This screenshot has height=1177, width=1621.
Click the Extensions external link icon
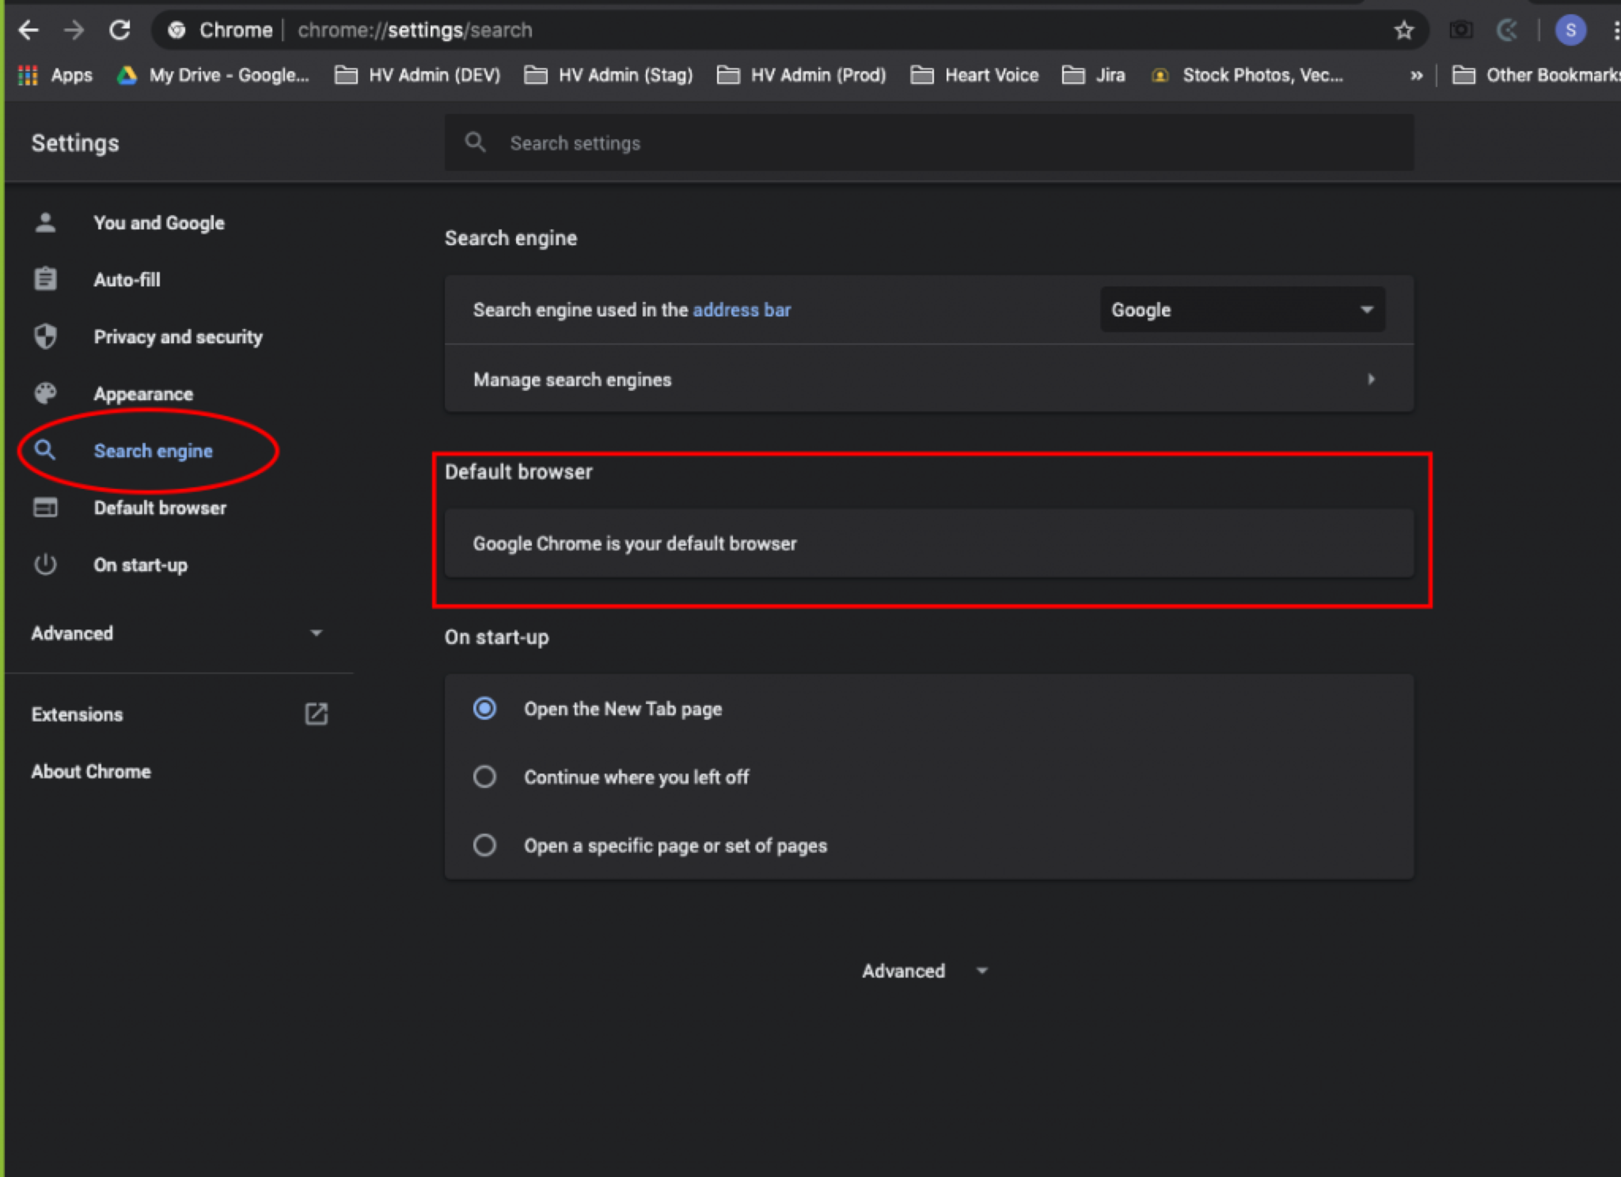(316, 714)
